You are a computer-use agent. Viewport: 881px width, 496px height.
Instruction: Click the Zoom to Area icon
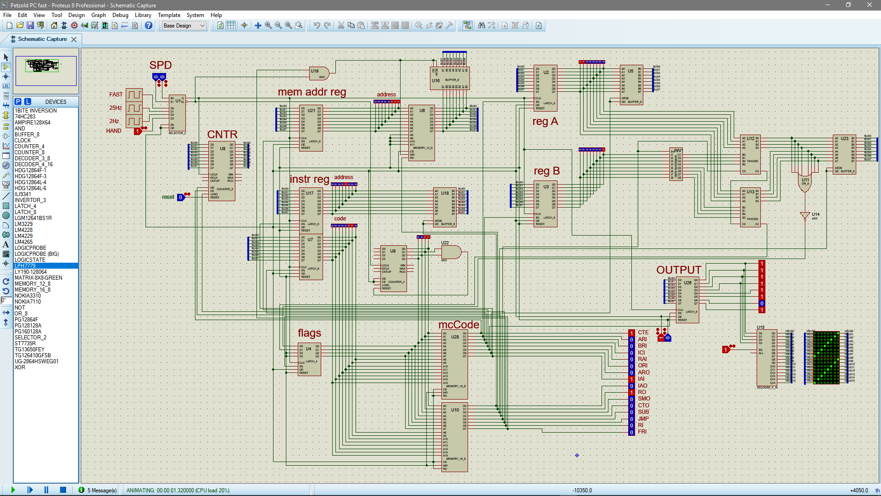coord(299,26)
